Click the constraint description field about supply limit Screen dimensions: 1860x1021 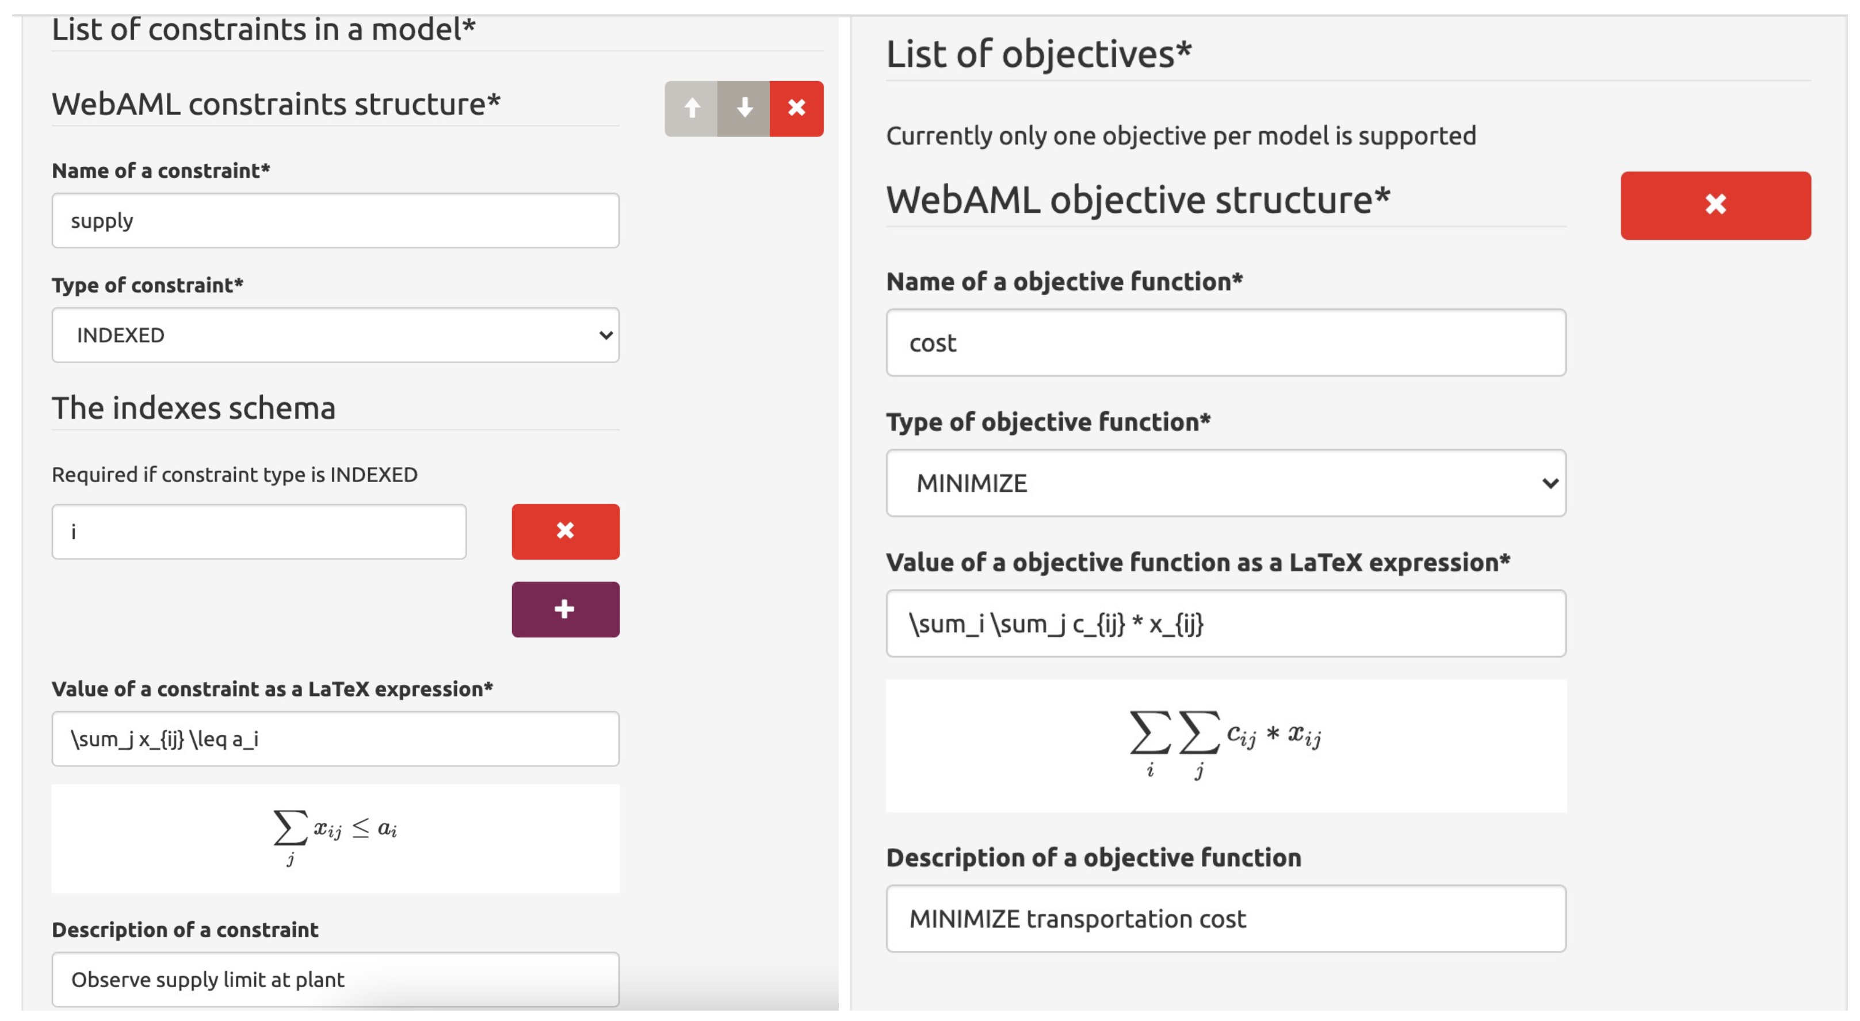(x=335, y=979)
